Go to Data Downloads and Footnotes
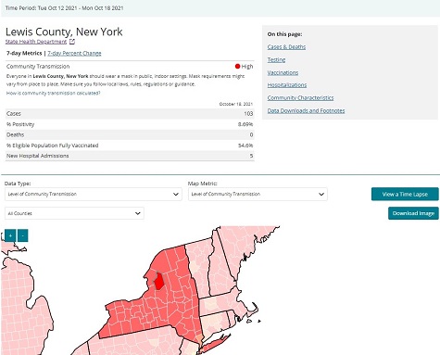The image size is (440, 355). pyautogui.click(x=306, y=110)
